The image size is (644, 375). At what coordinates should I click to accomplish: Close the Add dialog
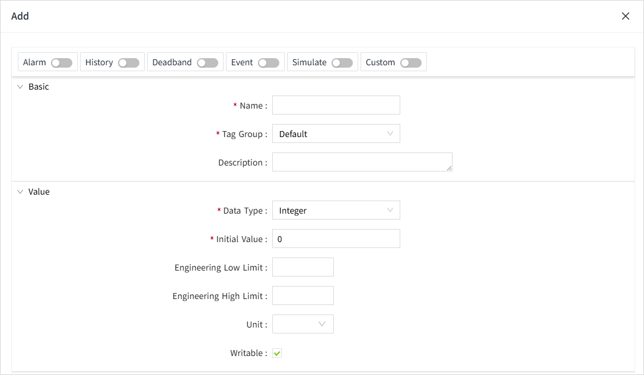(626, 16)
